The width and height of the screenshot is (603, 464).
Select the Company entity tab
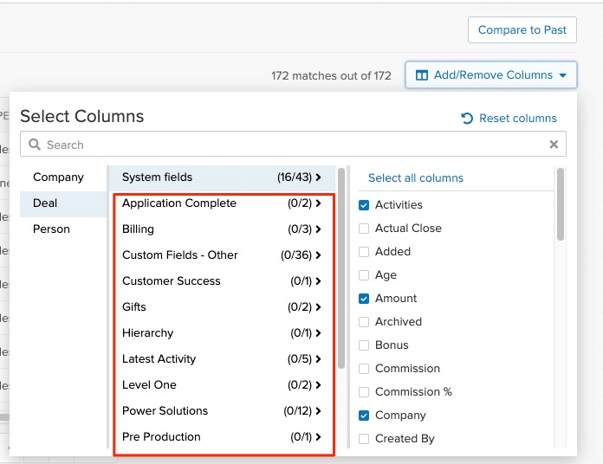click(58, 177)
